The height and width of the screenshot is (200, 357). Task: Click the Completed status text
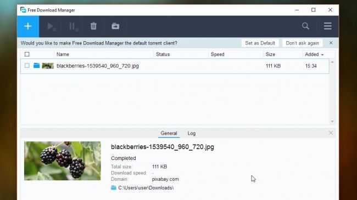(x=124, y=158)
